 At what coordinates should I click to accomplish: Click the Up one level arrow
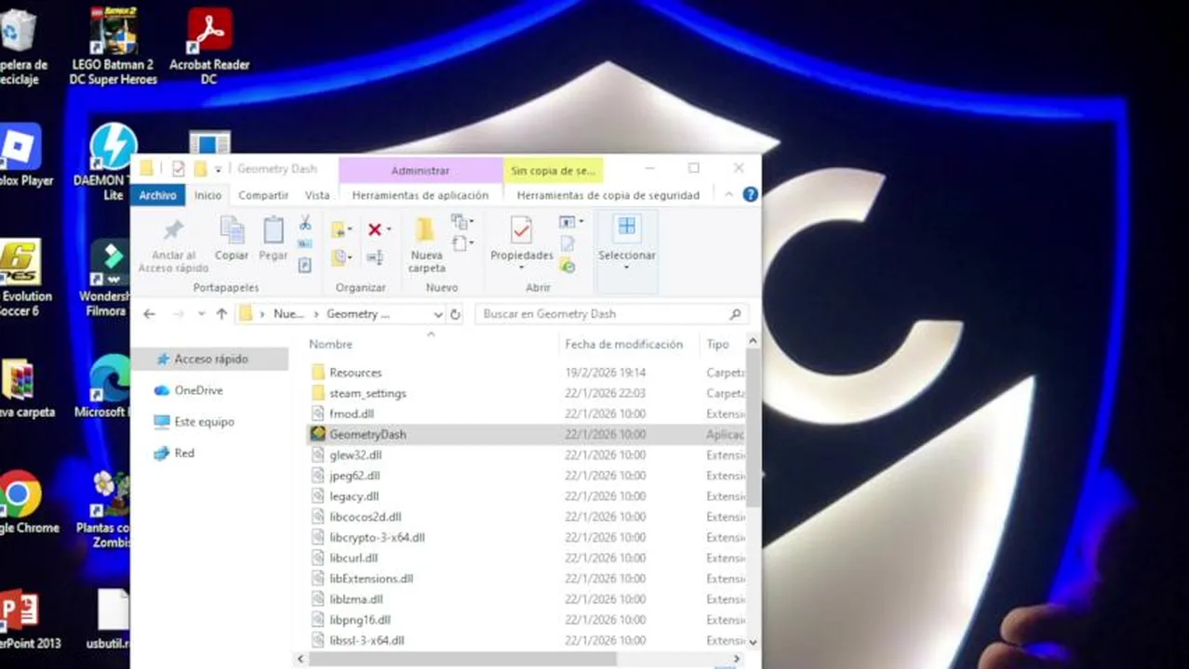(221, 314)
